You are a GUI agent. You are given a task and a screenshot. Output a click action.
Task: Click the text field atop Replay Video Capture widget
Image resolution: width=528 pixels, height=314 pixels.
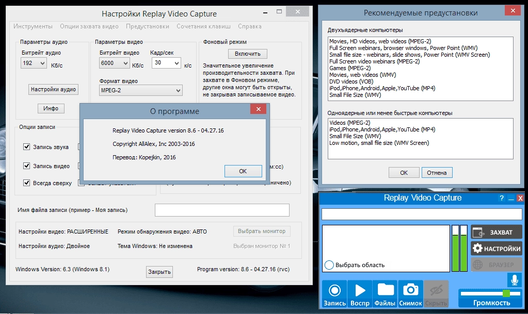[422, 214]
